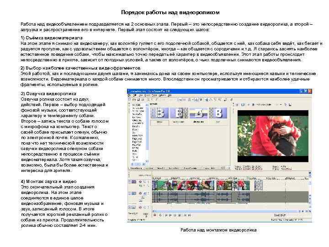Select the transition preset thumbnail showing letter A
The height and width of the screenshot is (247, 329).
click(x=198, y=113)
